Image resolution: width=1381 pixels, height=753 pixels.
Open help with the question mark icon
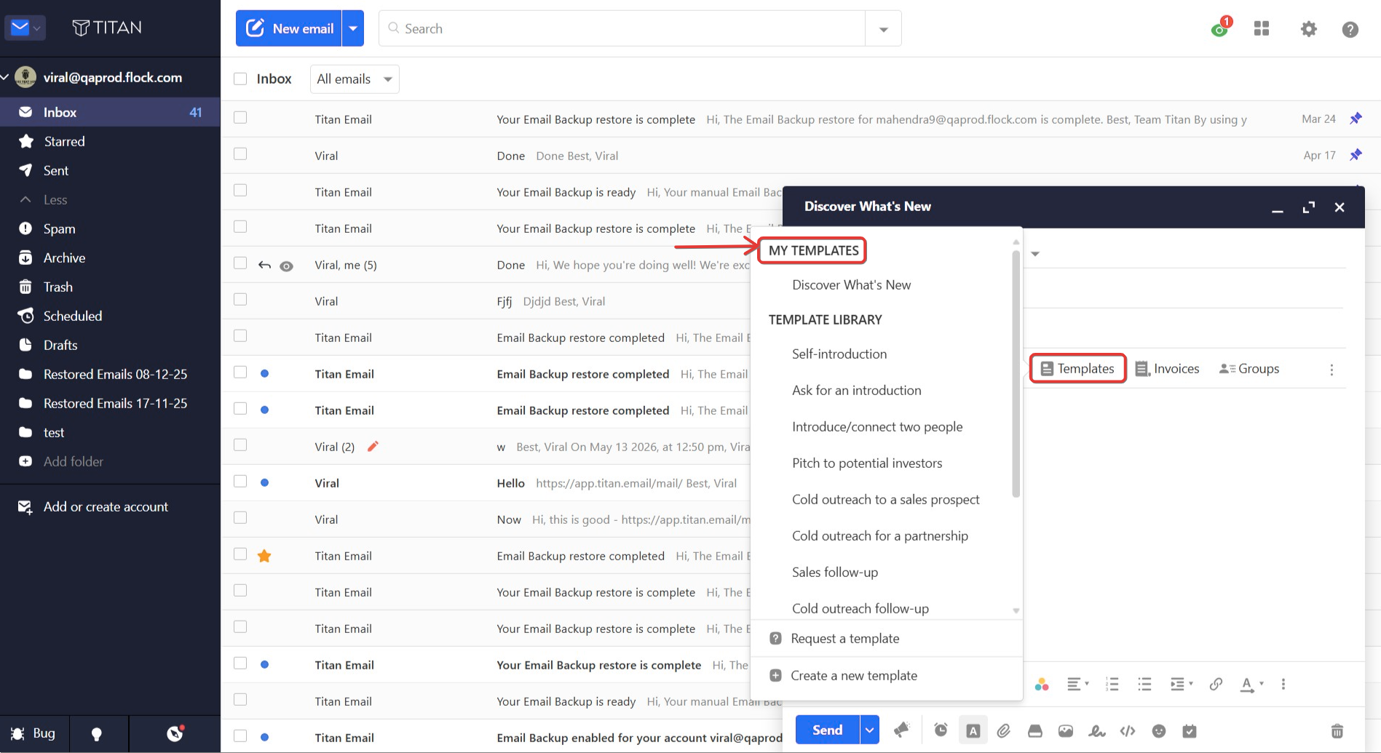click(x=1350, y=29)
